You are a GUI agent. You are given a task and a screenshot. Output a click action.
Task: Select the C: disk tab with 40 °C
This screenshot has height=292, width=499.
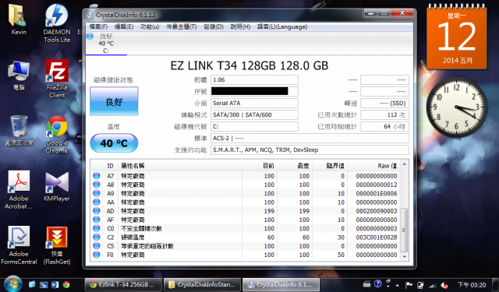click(106, 44)
